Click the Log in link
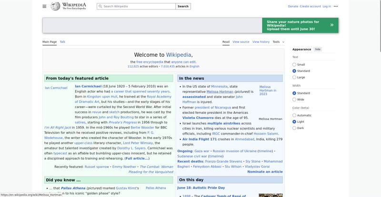This screenshot has height=197, width=381. point(327,6)
